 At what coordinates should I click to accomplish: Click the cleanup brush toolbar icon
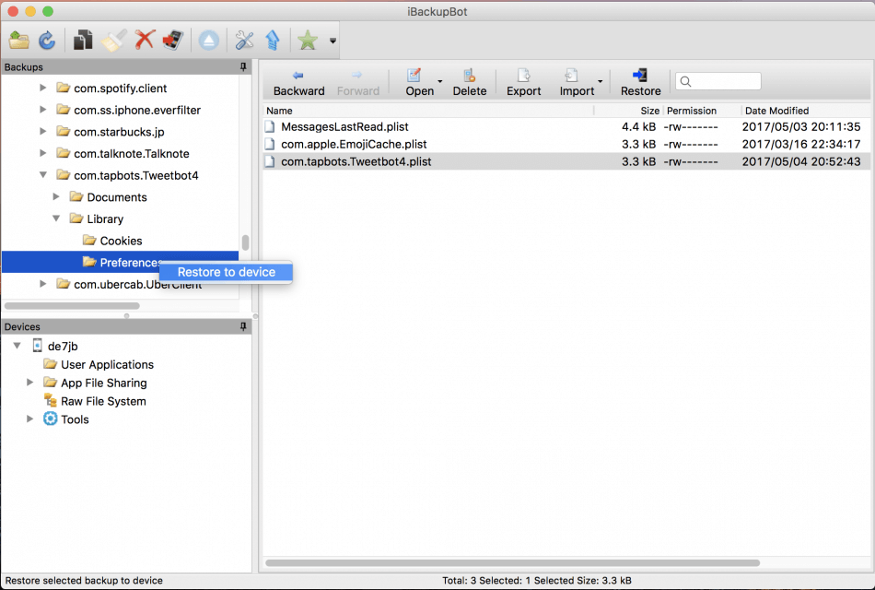pyautogui.click(x=113, y=41)
